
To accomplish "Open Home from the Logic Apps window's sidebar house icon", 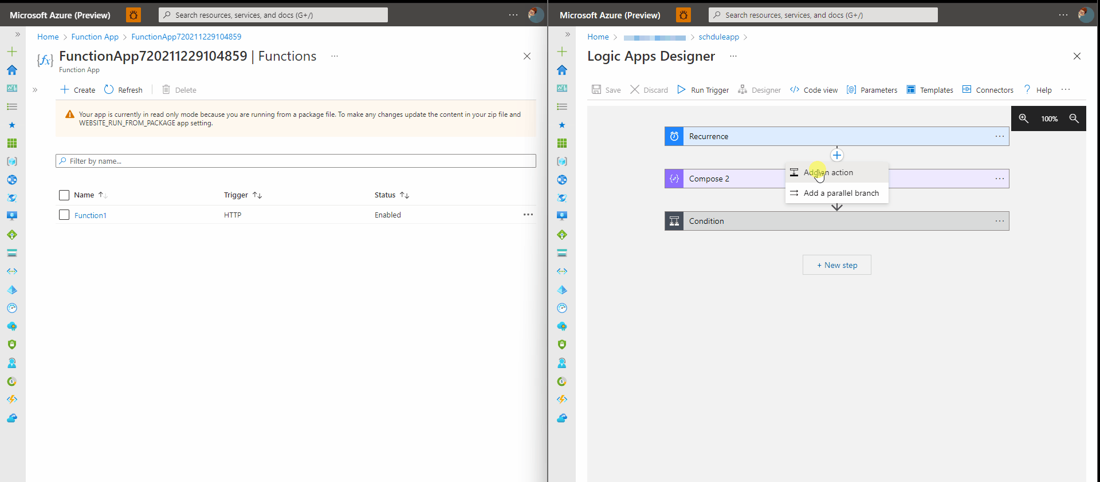I will [562, 70].
